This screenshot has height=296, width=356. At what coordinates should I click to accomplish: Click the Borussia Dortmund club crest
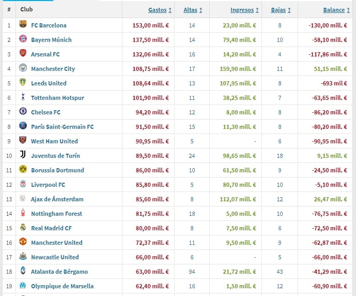click(x=23, y=169)
